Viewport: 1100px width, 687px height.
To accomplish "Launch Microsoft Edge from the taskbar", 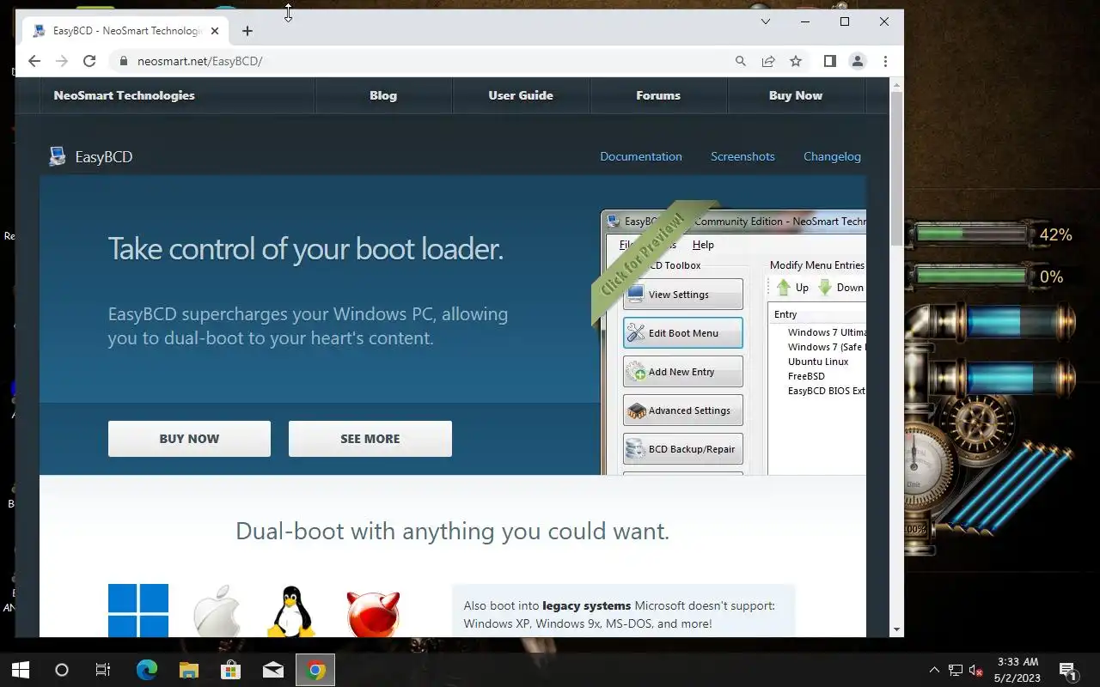I will [x=147, y=670].
